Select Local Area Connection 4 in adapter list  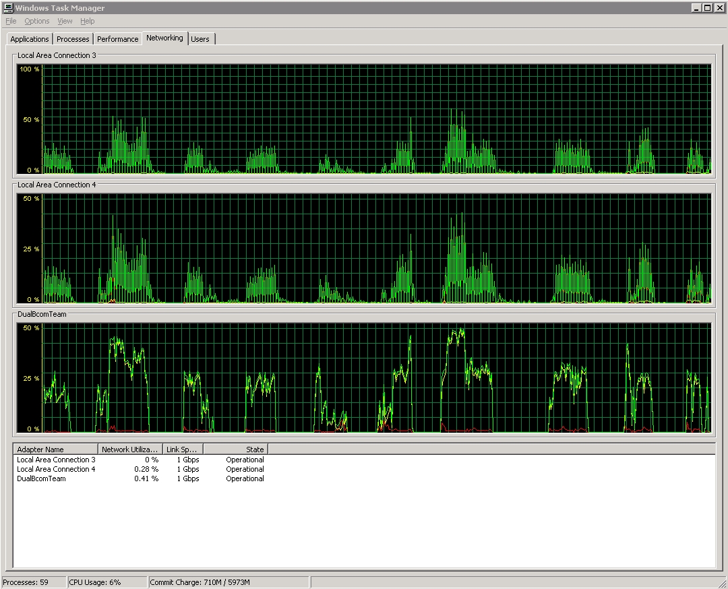pyautogui.click(x=55, y=469)
